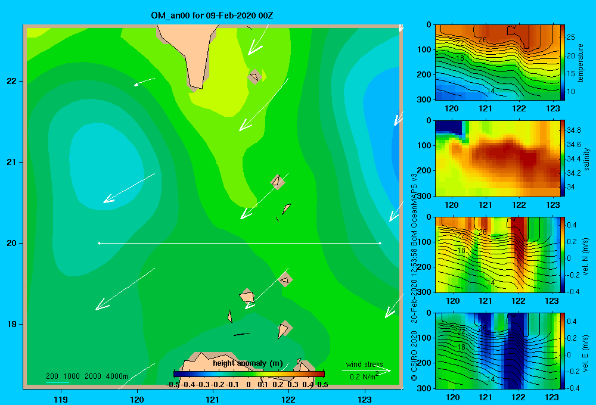Select the temperature cross-section panel
Image resolution: width=596 pixels, height=405 pixels.
[x=498, y=63]
